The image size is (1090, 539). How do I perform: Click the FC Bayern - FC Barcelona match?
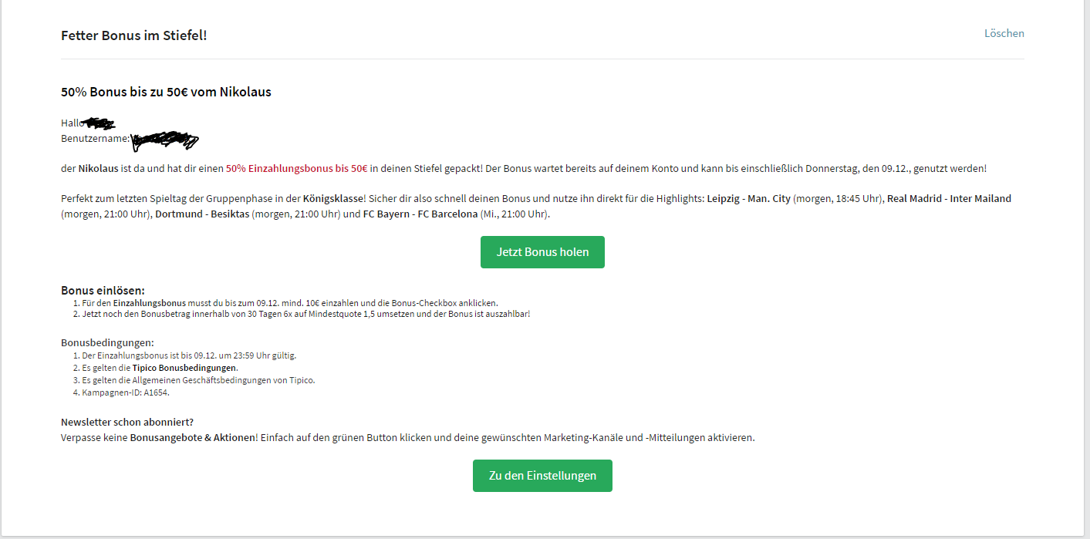pyautogui.click(x=420, y=214)
